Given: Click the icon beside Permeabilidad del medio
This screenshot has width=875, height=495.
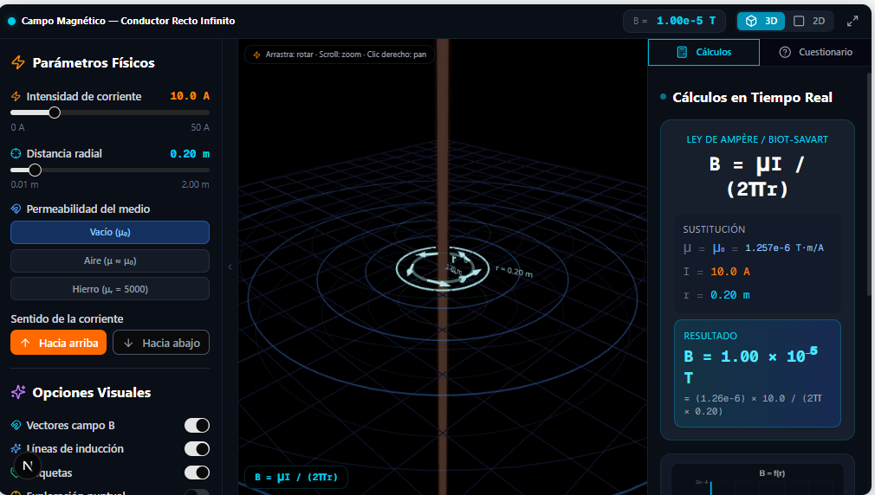Looking at the screenshot, I should pos(16,209).
